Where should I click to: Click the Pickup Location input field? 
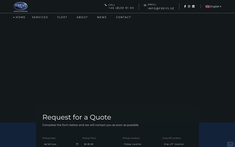[x=141, y=144]
